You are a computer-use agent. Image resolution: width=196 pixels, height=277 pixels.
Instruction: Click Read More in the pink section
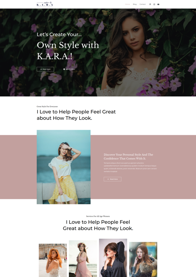(x=112, y=179)
